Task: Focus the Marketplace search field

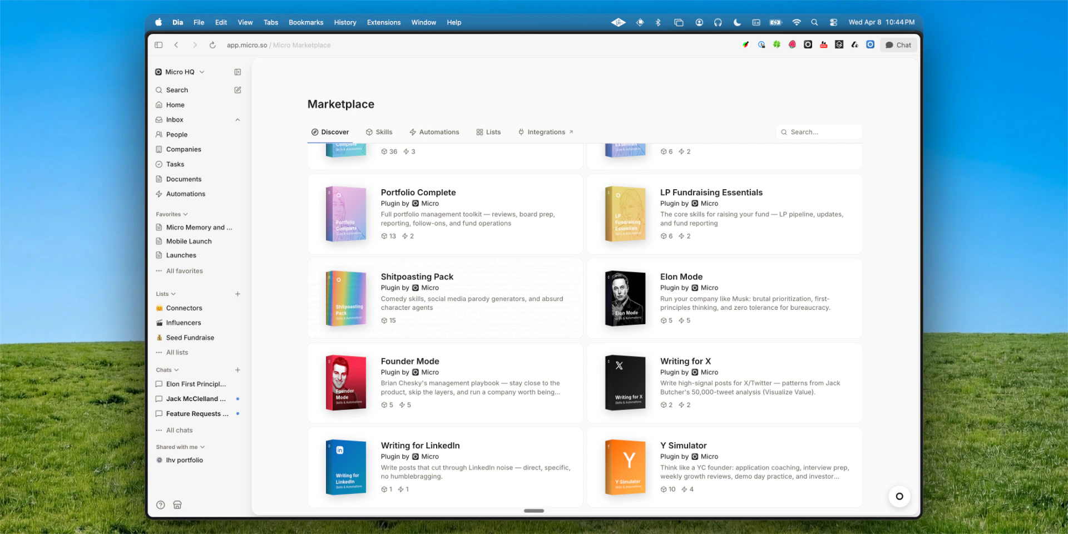Action: pos(819,132)
